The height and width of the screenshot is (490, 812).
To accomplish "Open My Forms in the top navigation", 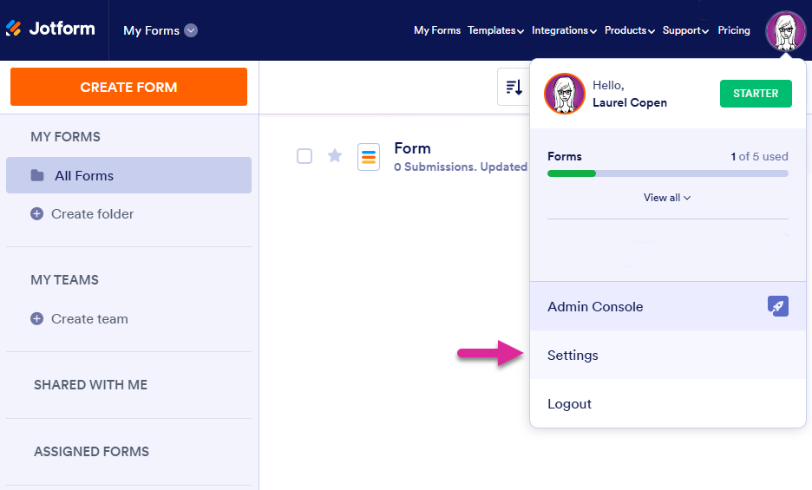I will (x=437, y=30).
